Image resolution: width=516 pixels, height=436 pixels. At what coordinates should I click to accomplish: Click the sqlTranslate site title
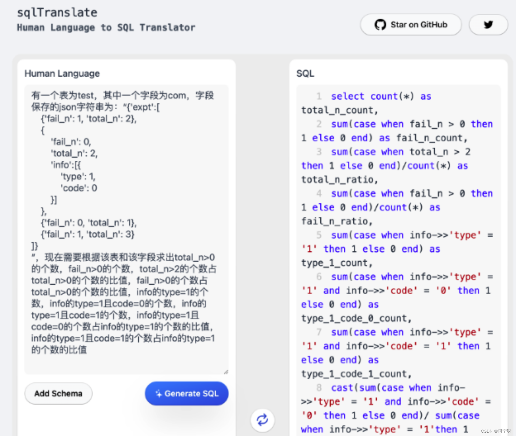[57, 12]
